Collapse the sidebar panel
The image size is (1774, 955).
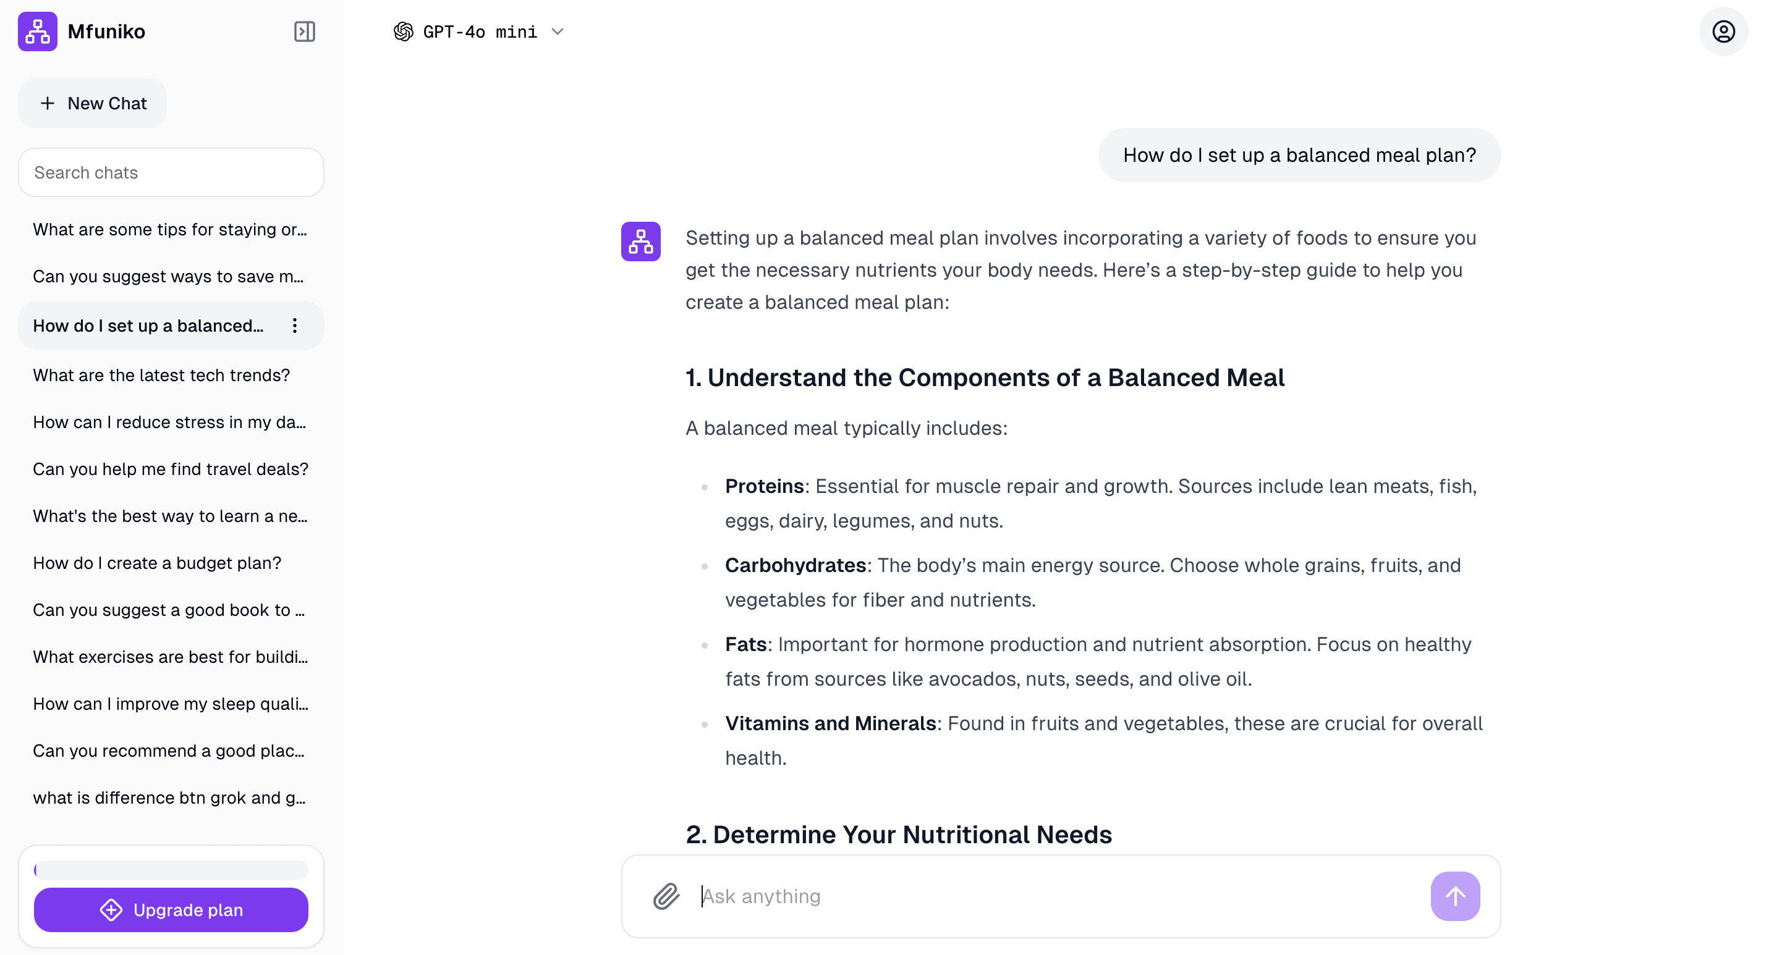(304, 32)
